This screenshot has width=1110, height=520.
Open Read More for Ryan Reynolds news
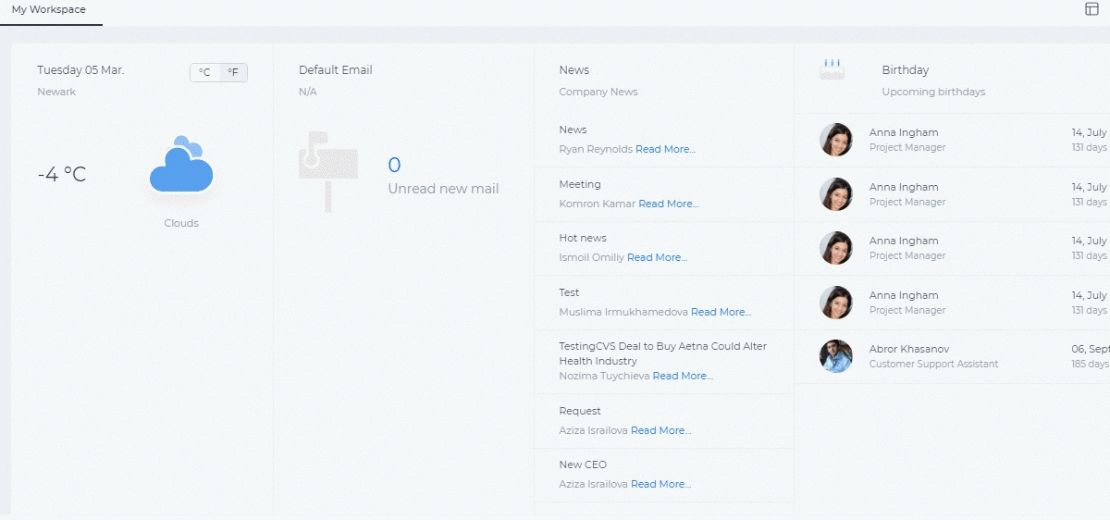point(665,149)
